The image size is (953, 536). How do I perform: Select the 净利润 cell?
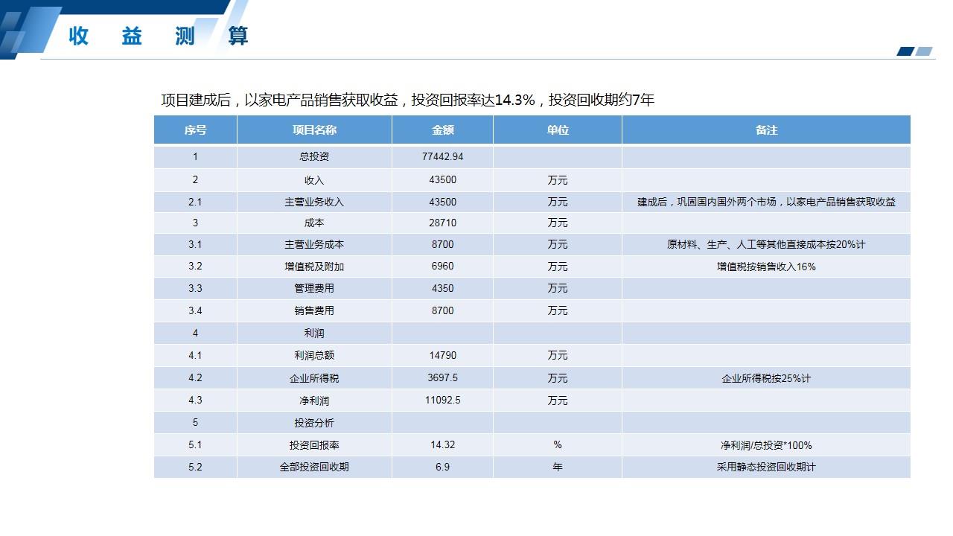point(314,401)
